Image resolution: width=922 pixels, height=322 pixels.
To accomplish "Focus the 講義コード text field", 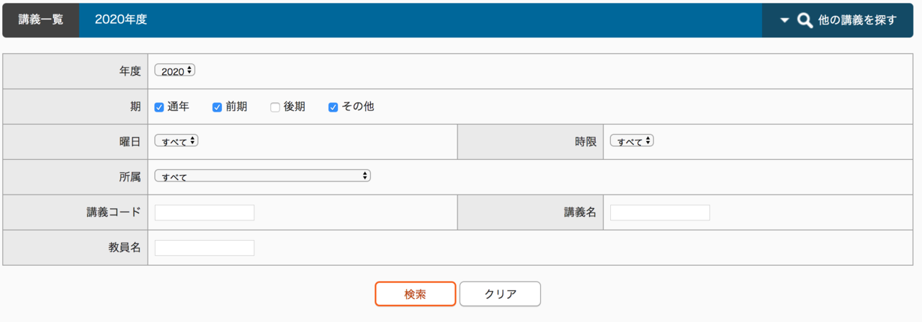I will coord(205,213).
